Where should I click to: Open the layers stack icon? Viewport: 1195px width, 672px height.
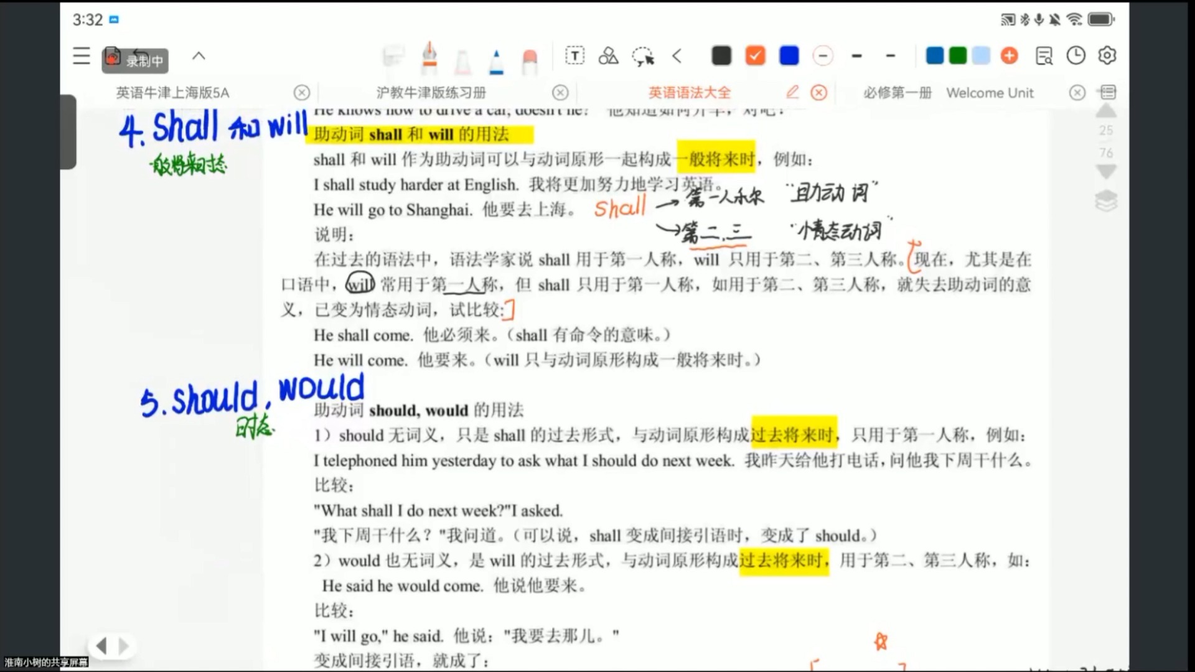pyautogui.click(x=1106, y=201)
